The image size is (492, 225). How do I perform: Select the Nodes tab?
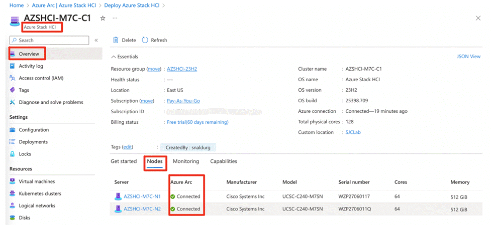coord(155,161)
